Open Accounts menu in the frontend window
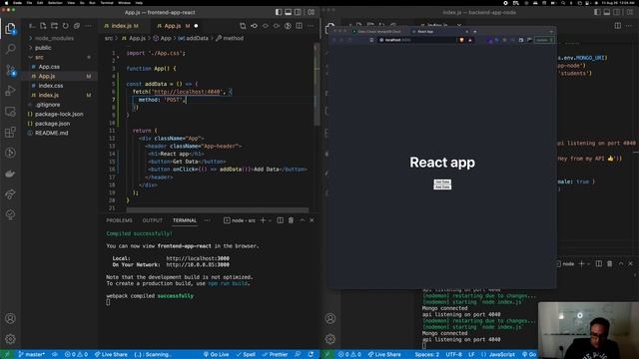This screenshot has height=359, width=639. [10, 318]
